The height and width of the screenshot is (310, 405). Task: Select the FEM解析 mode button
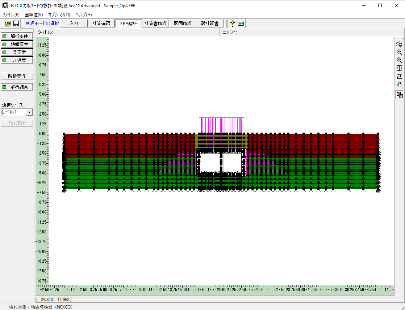pos(128,24)
